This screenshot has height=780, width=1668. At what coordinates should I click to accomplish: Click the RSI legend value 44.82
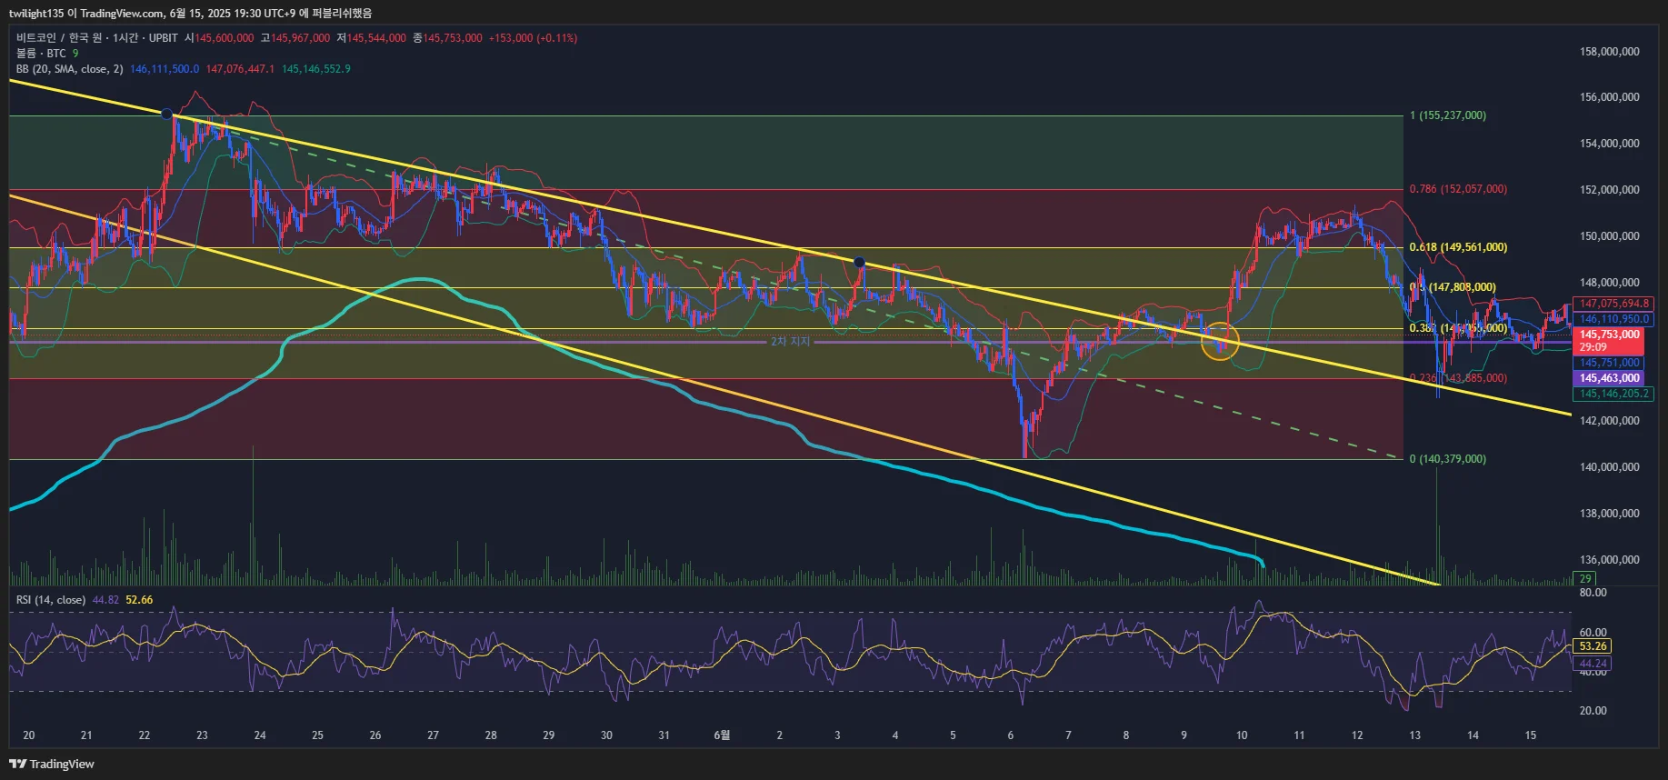click(105, 600)
